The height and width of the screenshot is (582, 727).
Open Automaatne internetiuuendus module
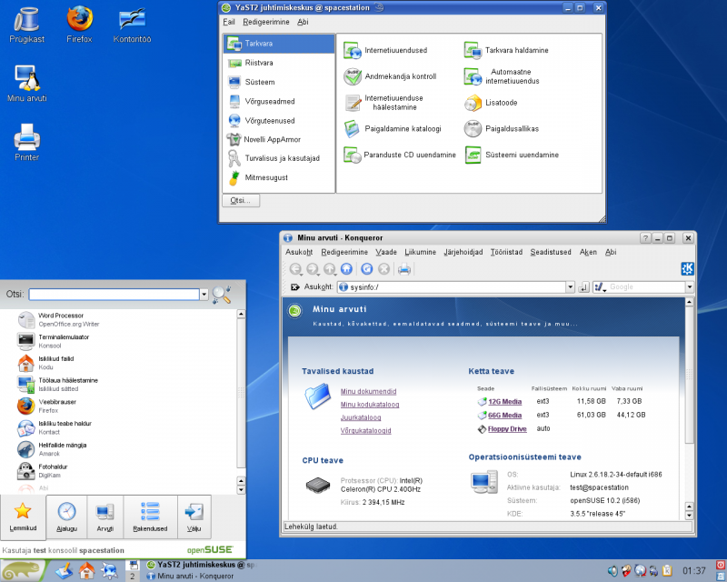coord(503,76)
